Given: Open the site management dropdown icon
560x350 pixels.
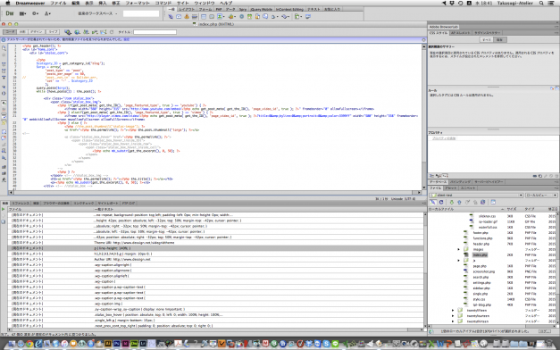Looking at the screenshot, I should (47, 13).
